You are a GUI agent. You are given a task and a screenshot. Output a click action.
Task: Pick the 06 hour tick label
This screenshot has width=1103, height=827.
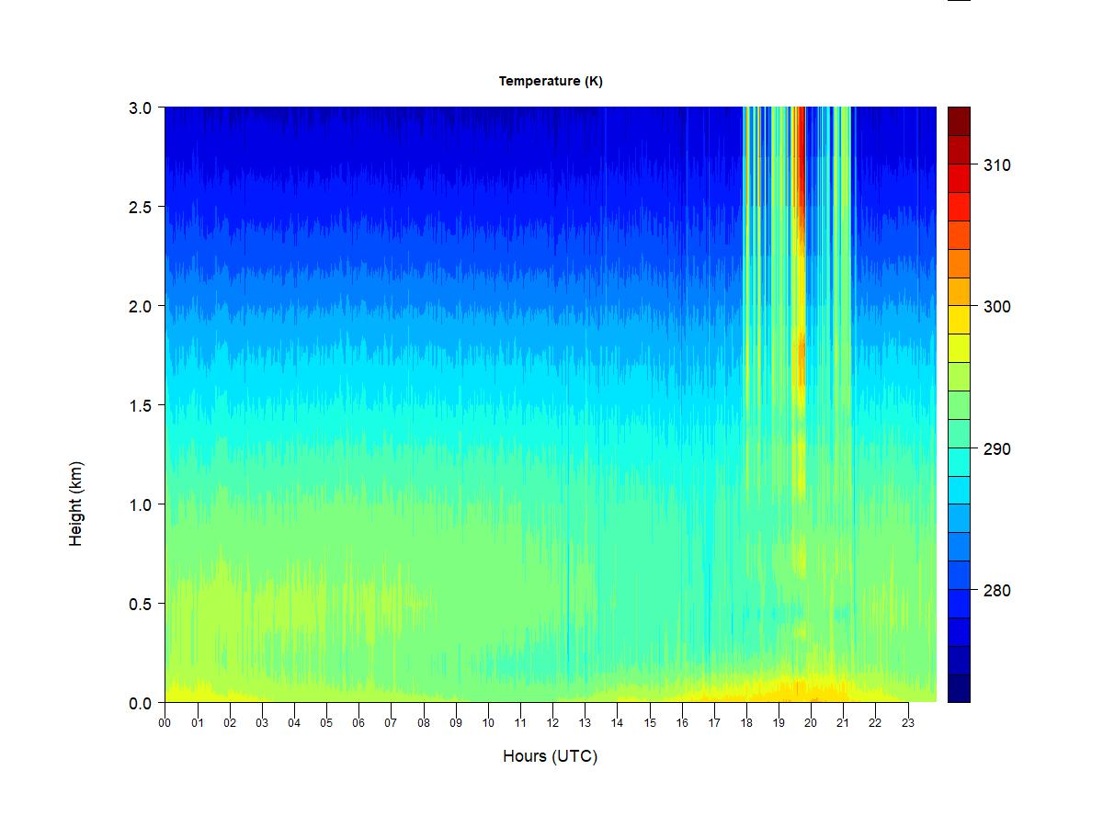coord(358,723)
